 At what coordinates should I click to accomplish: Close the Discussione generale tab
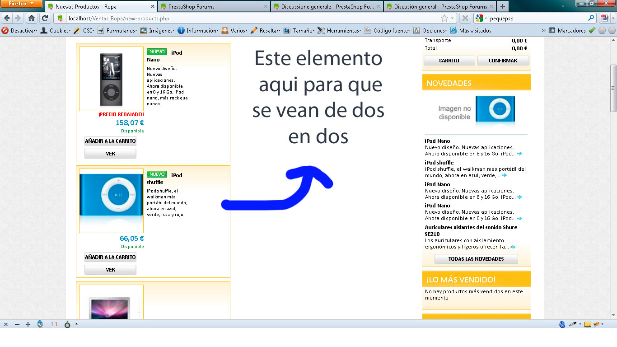378,7
